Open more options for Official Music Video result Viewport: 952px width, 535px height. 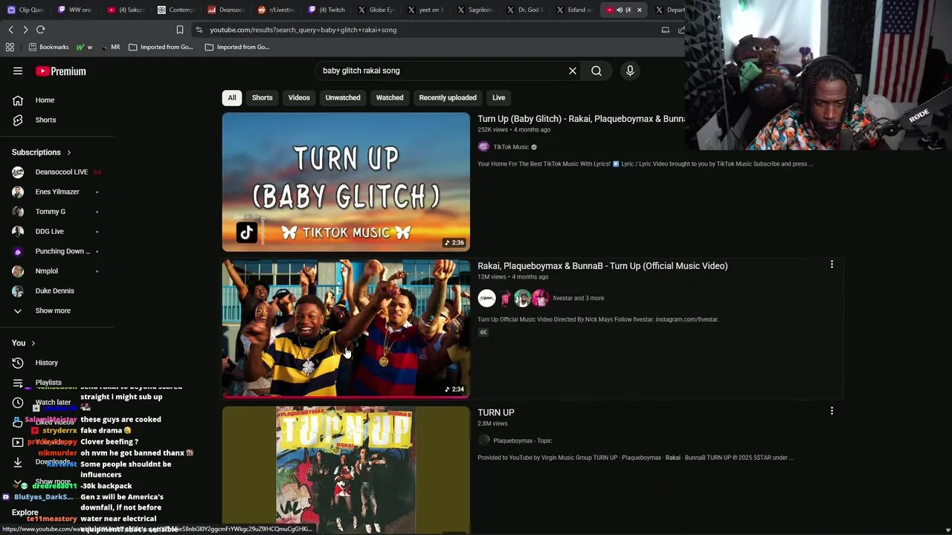[832, 265]
